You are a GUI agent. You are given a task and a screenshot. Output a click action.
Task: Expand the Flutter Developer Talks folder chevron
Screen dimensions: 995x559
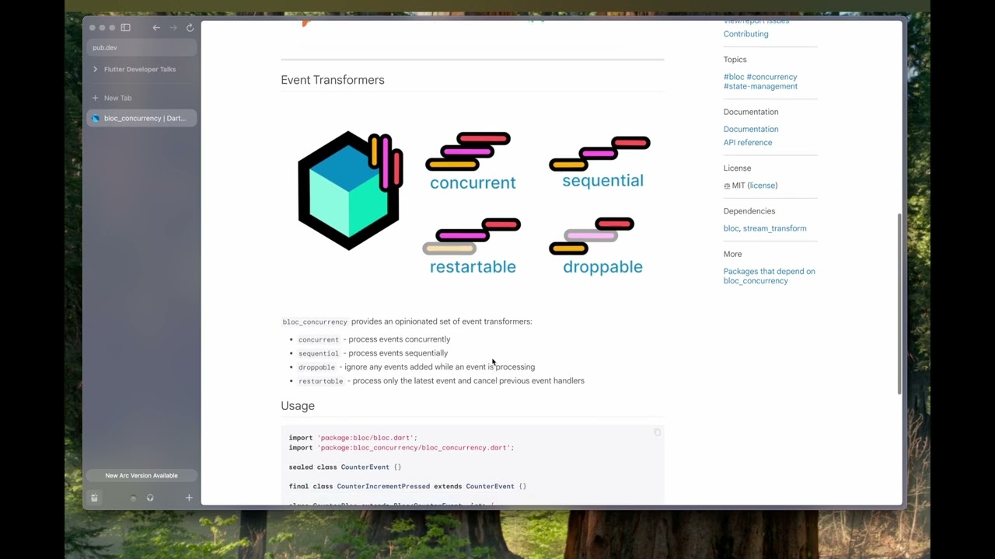point(95,69)
